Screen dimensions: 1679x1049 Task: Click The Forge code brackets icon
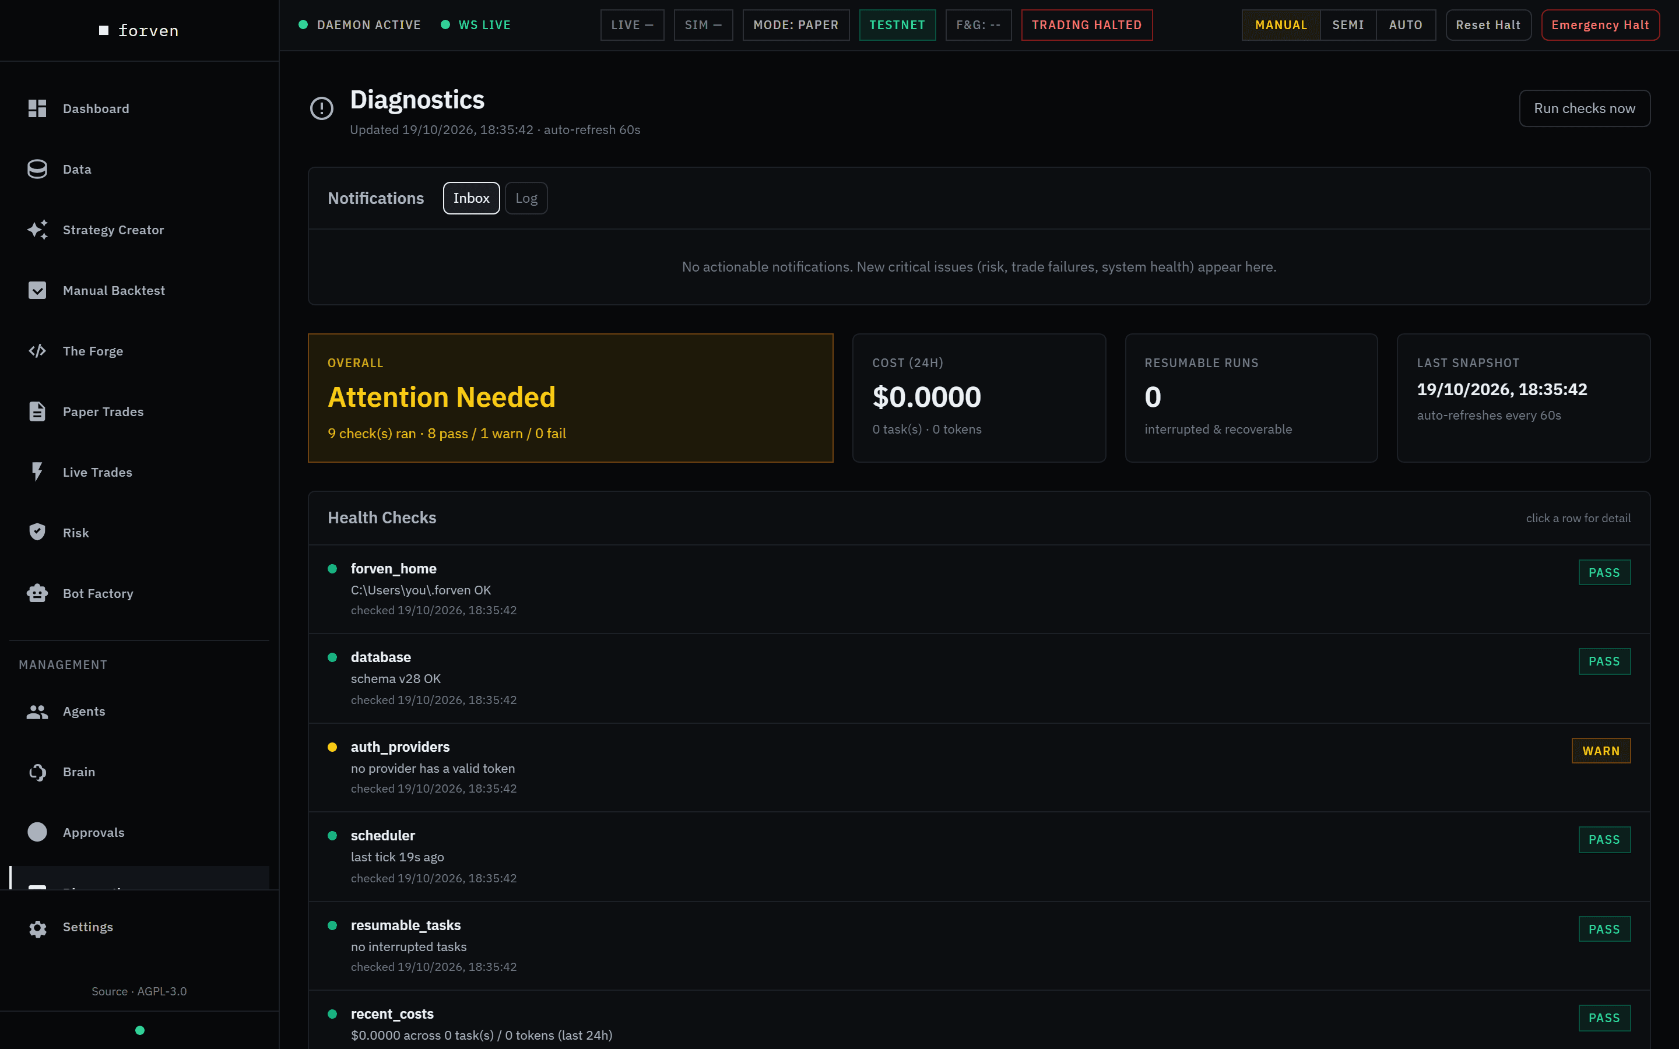tap(37, 351)
